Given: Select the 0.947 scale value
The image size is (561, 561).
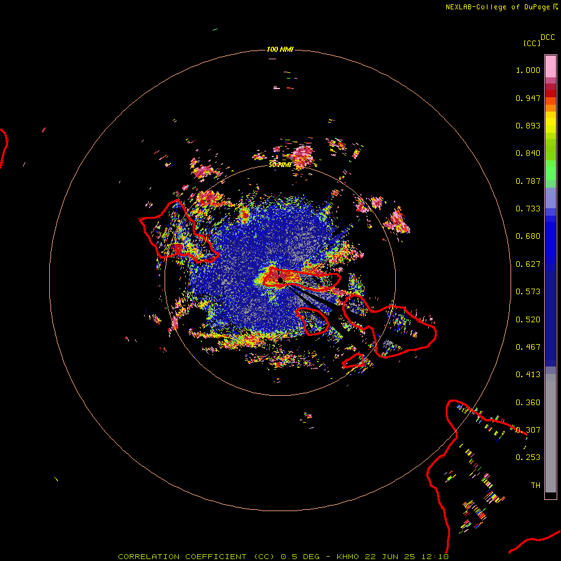Looking at the screenshot, I should coord(528,98).
